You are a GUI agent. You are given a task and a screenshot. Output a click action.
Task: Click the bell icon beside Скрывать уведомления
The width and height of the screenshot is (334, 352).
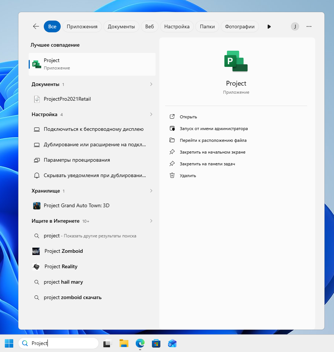[x=37, y=176]
